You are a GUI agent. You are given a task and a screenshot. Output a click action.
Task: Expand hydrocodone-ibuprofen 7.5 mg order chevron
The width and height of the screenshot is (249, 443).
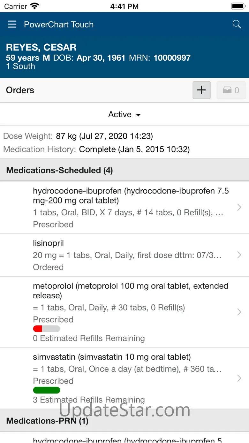pyautogui.click(x=239, y=208)
